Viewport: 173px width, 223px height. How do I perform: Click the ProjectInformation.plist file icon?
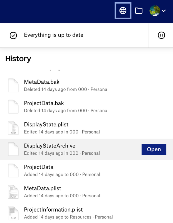pyautogui.click(x=13, y=213)
